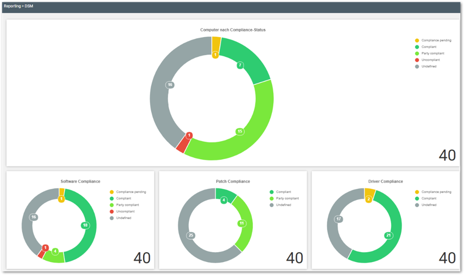Select light green segment 4 in Software Compliance
The image size is (464, 275).
pos(54,256)
